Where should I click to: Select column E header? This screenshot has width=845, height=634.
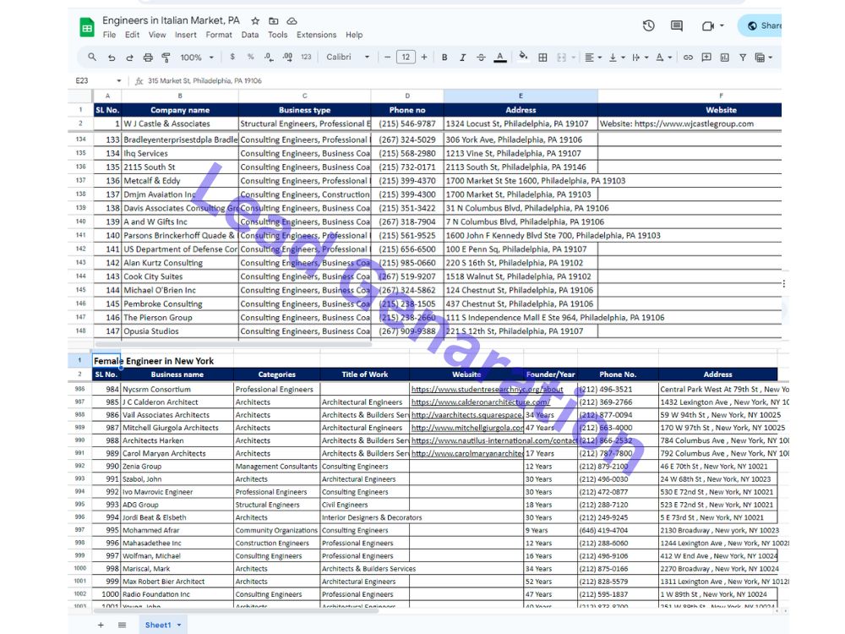click(521, 96)
